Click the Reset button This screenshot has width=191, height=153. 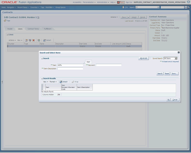[x=167, y=74]
